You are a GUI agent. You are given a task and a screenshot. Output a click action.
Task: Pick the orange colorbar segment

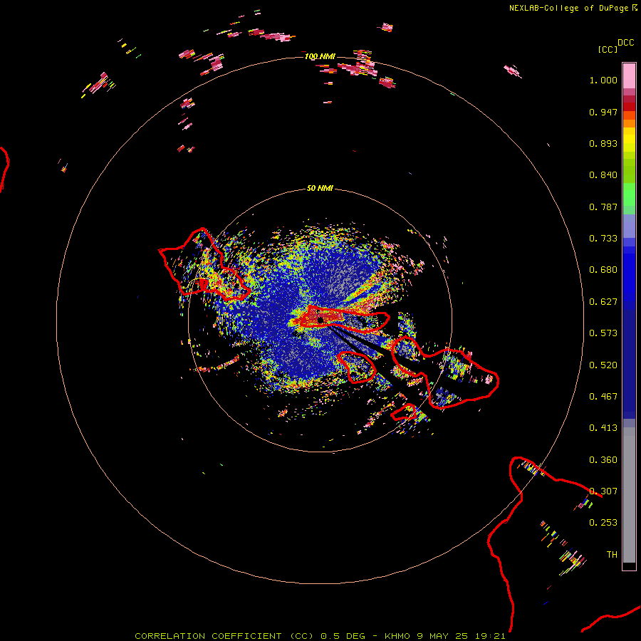pos(629,123)
